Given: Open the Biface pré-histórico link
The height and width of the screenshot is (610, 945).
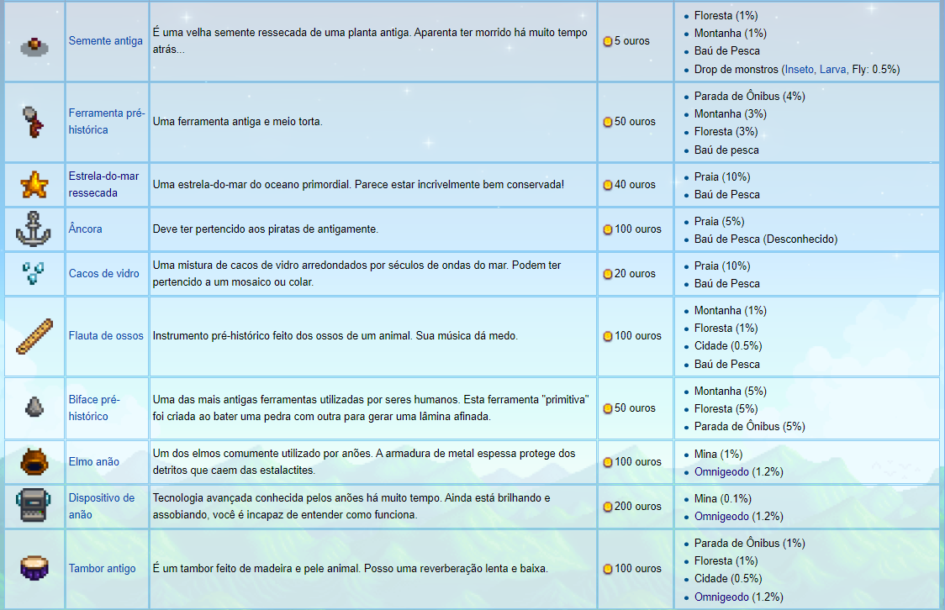Looking at the screenshot, I should pyautogui.click(x=94, y=408).
